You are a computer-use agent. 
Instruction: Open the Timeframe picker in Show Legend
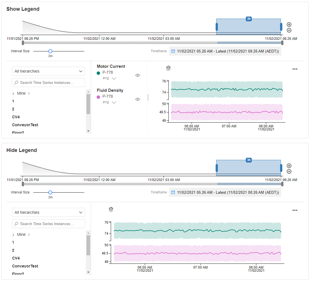pyautogui.click(x=225, y=51)
